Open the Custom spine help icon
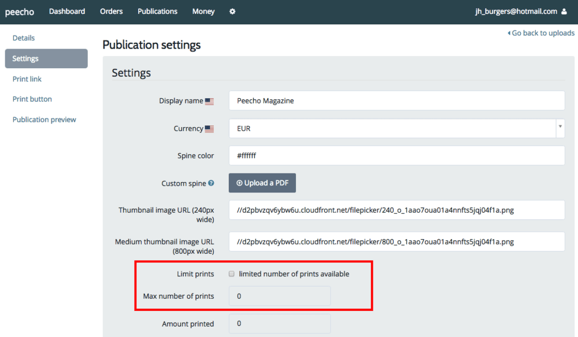Viewport: 578px width, 337px height. pos(211,183)
